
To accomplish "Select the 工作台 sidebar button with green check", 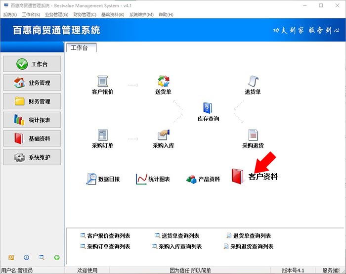I will point(32,64).
